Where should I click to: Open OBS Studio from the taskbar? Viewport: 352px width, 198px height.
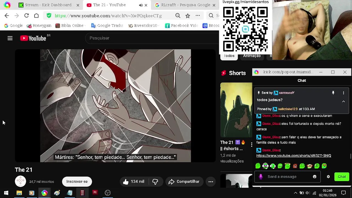tap(108, 193)
